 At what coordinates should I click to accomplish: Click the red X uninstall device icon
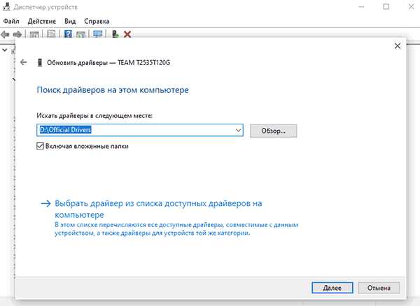[x=127, y=34]
